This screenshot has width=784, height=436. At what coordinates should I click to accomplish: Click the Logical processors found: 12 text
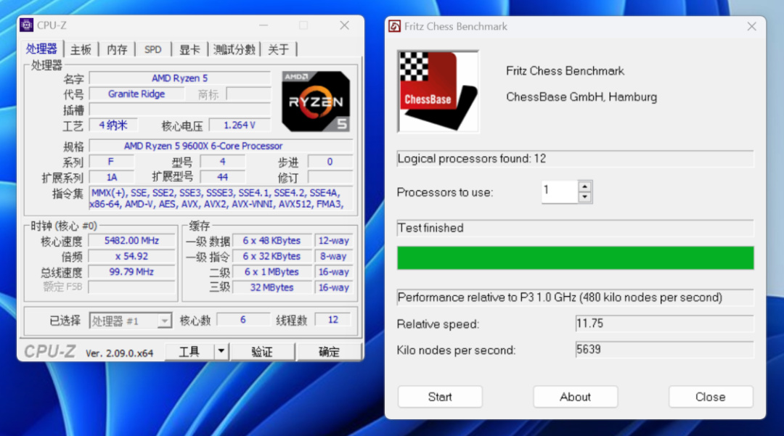point(472,159)
